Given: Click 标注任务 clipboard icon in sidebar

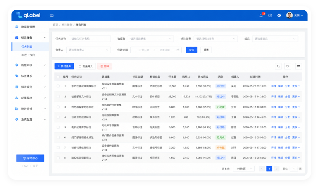Looking at the screenshot, I should pyautogui.click(x=17, y=38).
